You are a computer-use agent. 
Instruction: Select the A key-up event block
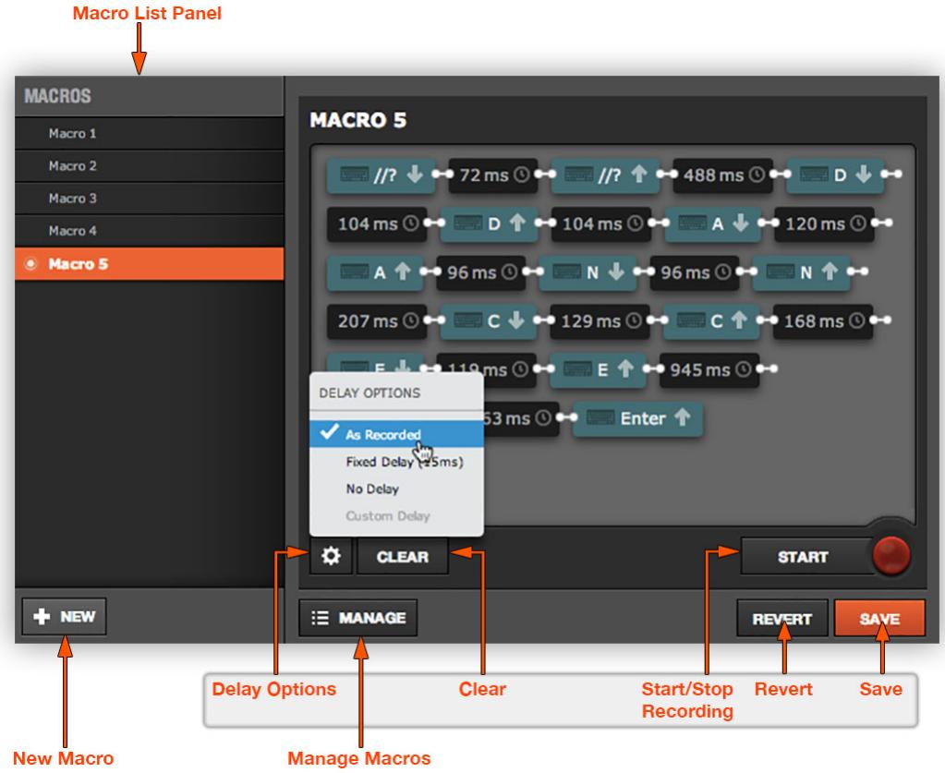375,272
